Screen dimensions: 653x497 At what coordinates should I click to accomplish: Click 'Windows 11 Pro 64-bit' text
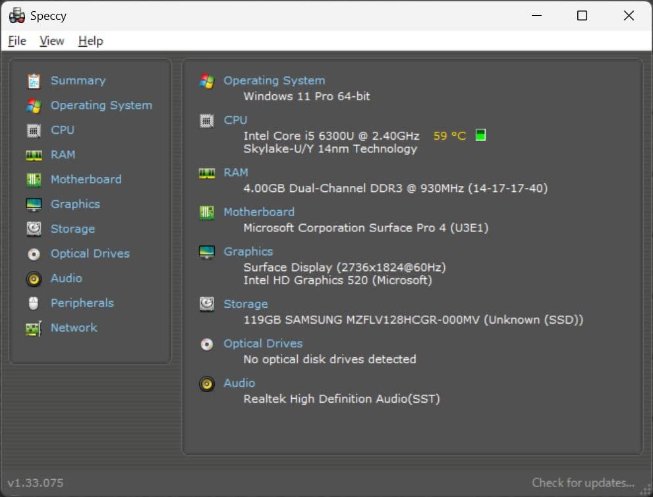tap(307, 96)
